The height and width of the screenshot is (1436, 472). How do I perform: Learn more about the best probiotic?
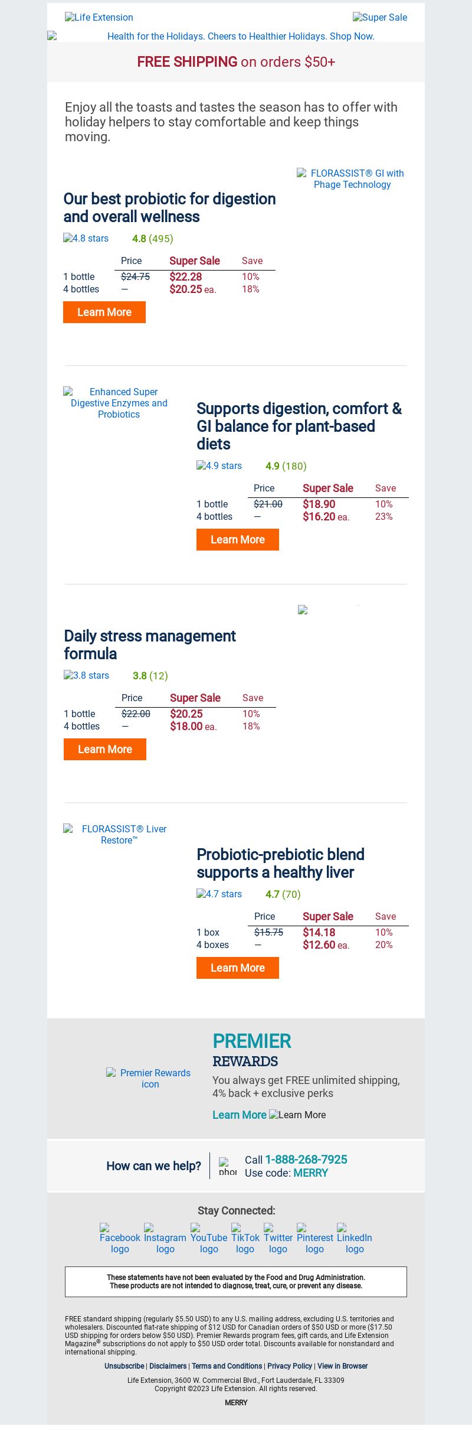click(104, 312)
